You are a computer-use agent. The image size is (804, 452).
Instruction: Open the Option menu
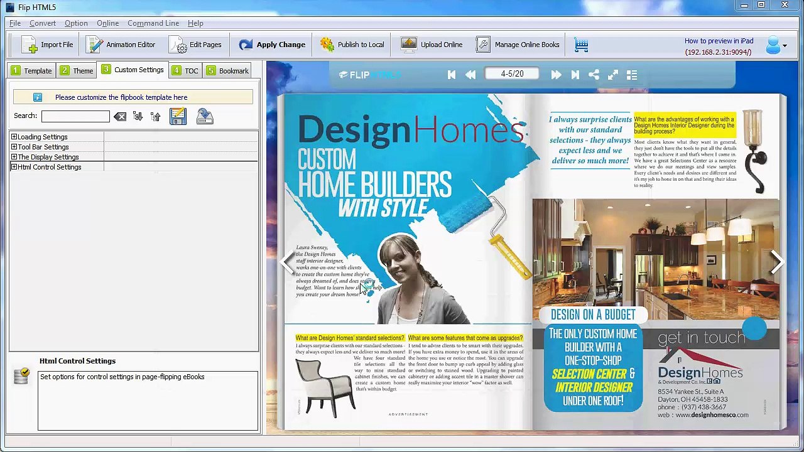(76, 23)
